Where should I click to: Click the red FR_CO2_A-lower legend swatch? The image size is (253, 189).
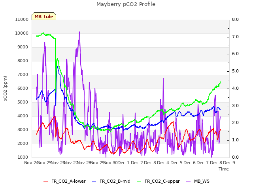(x=46, y=182)
